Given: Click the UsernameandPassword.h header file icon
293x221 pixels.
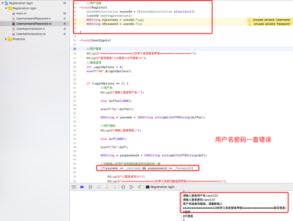Looking at the screenshot, I should pyautogui.click(x=13, y=19).
